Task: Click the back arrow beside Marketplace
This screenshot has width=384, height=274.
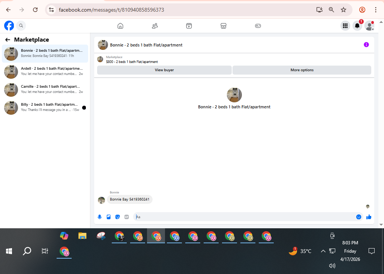Action: coord(7,40)
